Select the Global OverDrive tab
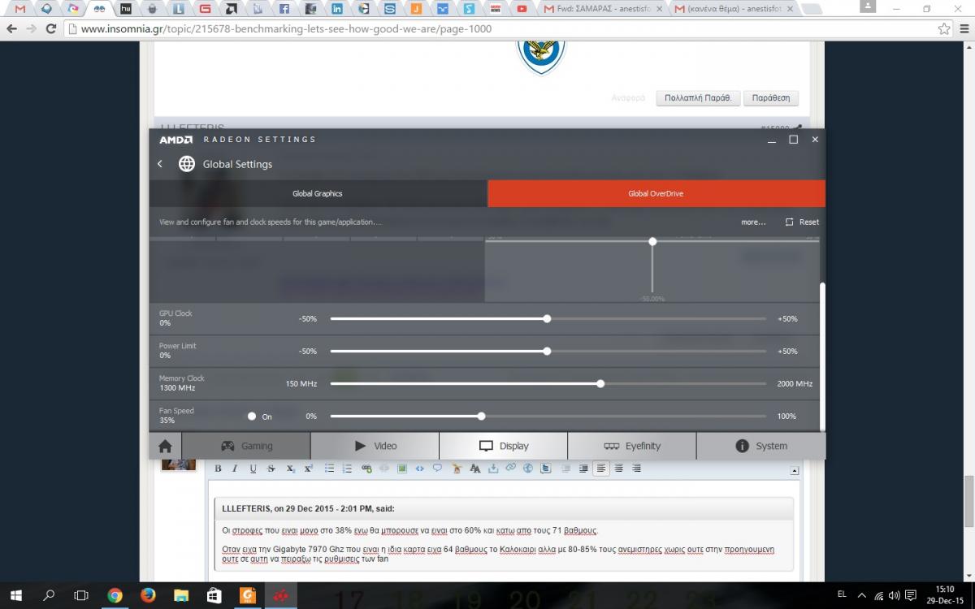Image resolution: width=975 pixels, height=609 pixels. (656, 193)
